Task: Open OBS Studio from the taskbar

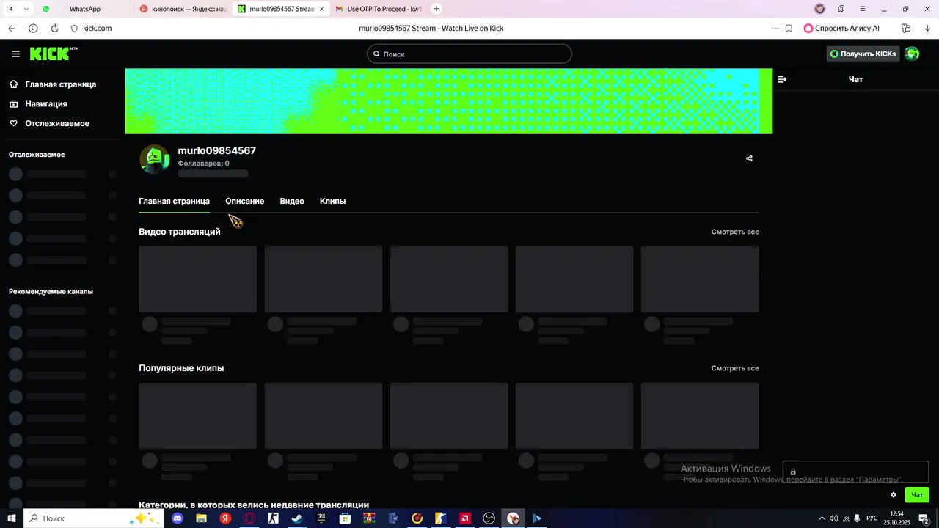Action: [489, 518]
